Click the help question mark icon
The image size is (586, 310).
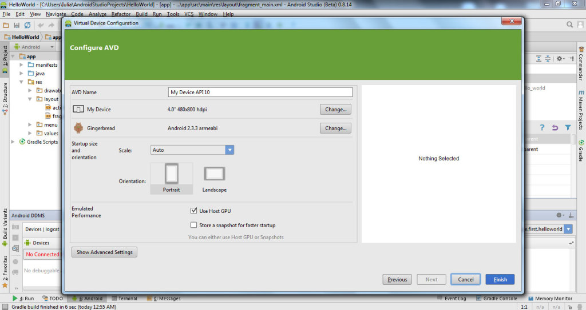tap(543, 127)
